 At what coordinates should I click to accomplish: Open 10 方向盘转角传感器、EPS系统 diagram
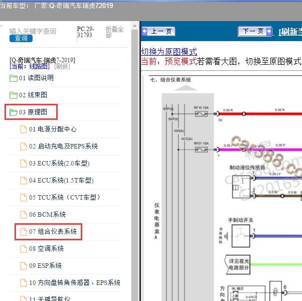pyautogui.click(x=75, y=283)
